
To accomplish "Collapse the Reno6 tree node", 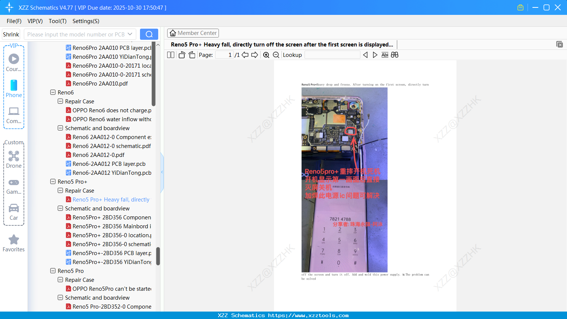I will point(53,92).
